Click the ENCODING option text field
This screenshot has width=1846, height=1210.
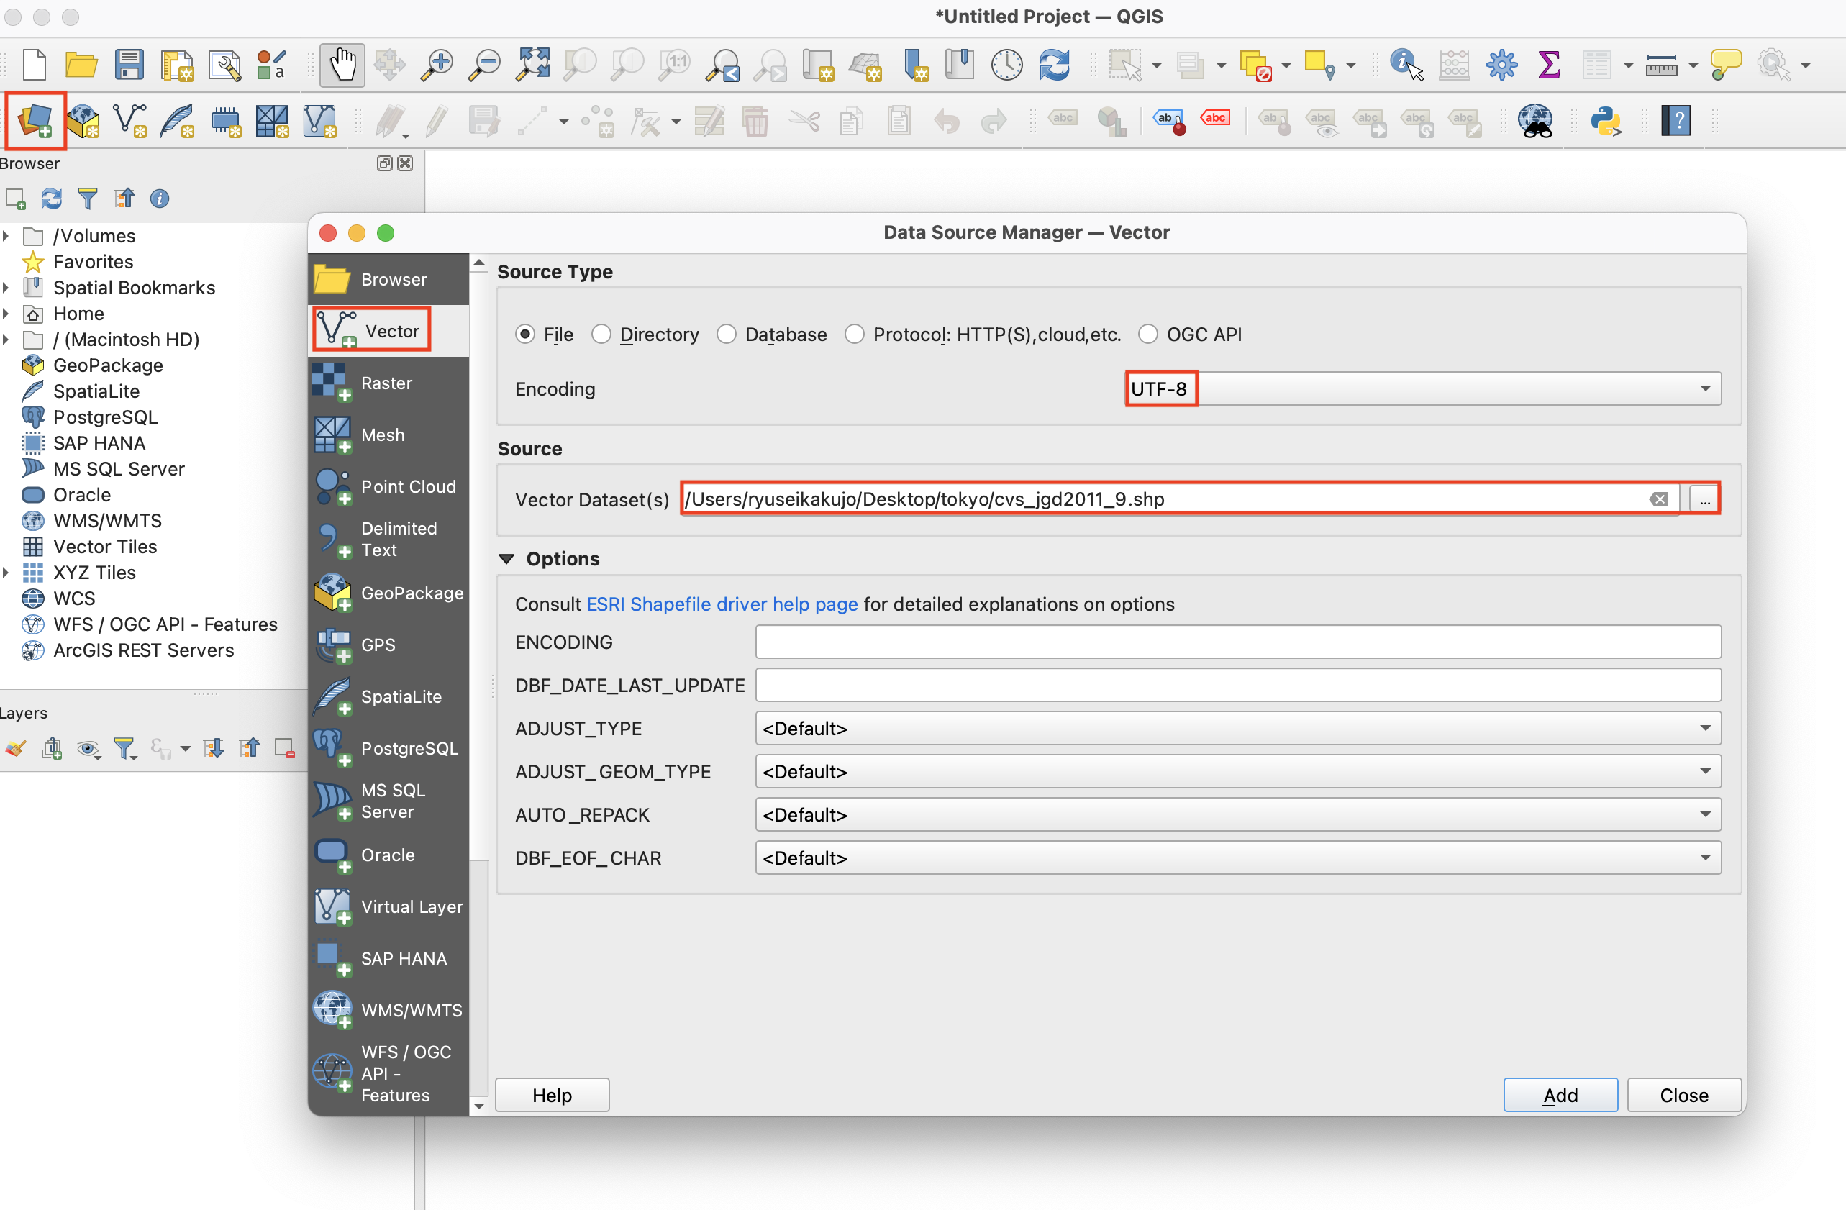pyautogui.click(x=1238, y=642)
